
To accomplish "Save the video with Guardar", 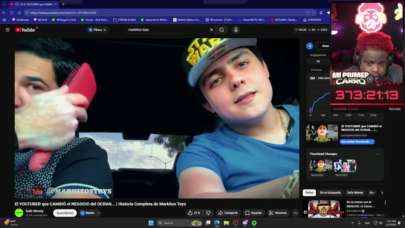I will coord(254,213).
